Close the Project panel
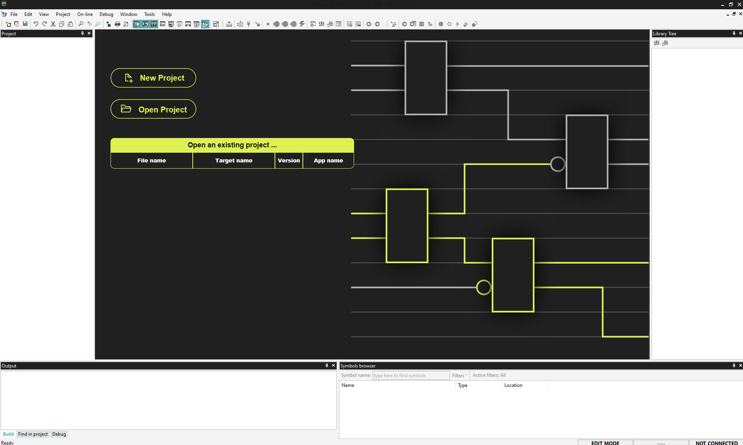This screenshot has width=743, height=445. coord(89,33)
